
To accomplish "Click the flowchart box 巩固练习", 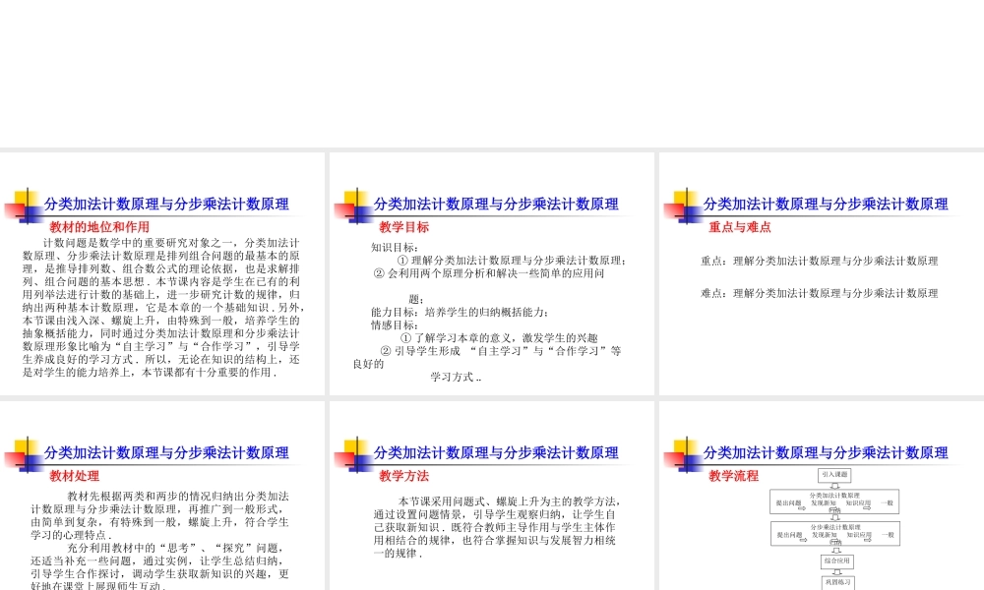I will [837, 582].
